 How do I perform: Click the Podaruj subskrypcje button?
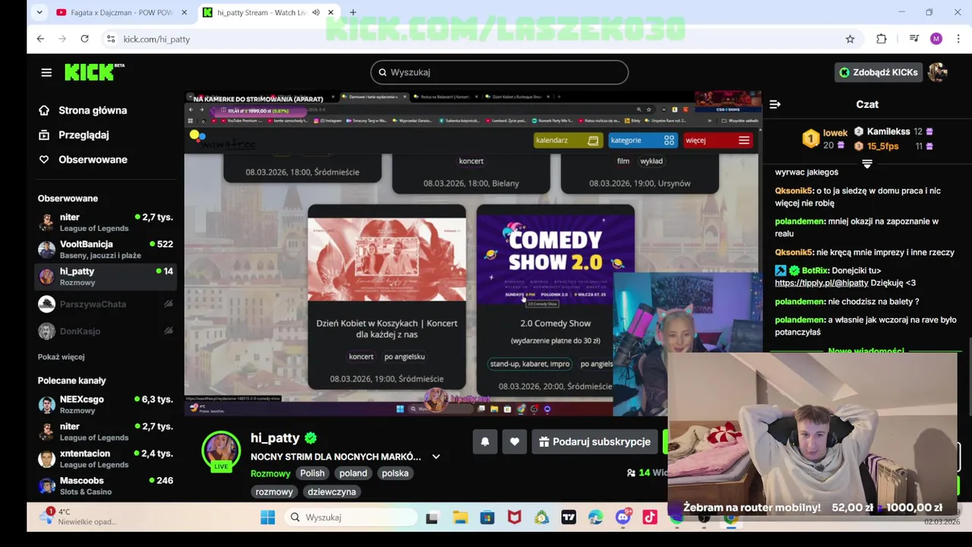595,441
